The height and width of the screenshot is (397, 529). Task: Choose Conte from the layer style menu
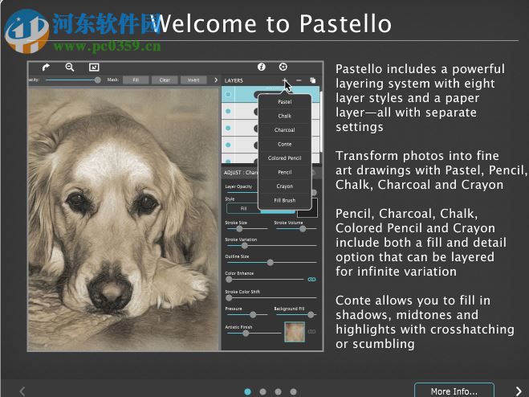click(284, 145)
